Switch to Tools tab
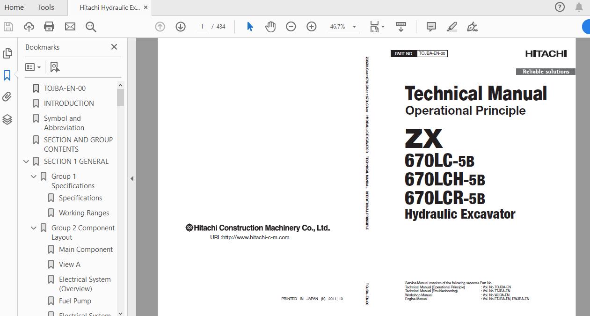Image resolution: width=590 pixels, height=316 pixels. pyautogui.click(x=46, y=7)
